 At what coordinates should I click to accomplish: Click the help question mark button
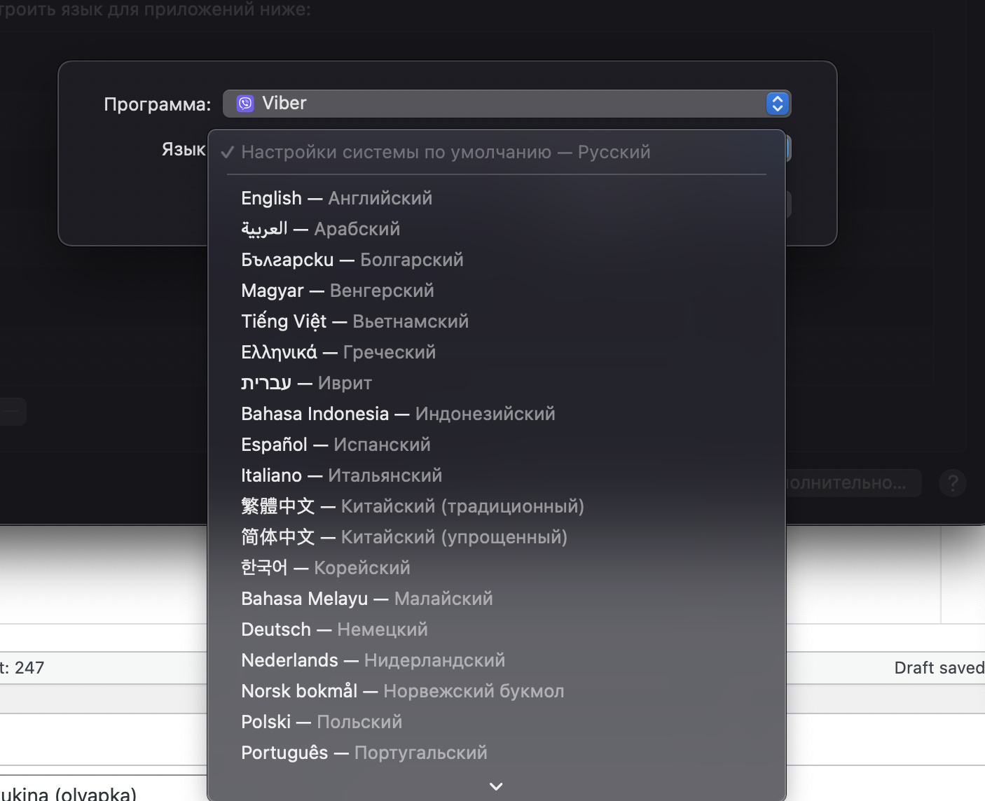click(952, 483)
